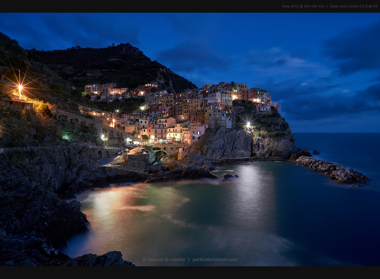Click the copyright © symbol in the watermark

click(x=144, y=259)
